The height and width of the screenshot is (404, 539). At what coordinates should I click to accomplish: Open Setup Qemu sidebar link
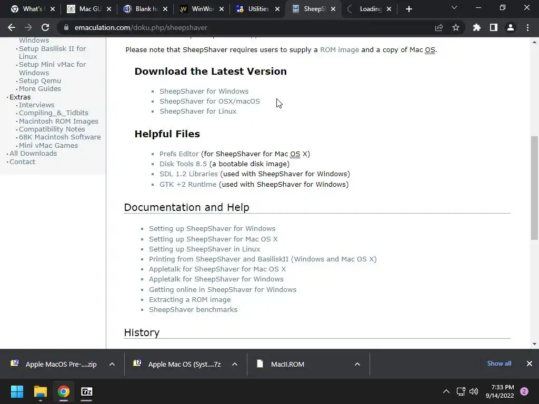40,80
